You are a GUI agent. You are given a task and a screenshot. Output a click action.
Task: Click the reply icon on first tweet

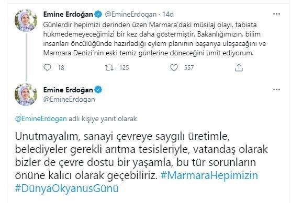pyautogui.click(x=47, y=67)
